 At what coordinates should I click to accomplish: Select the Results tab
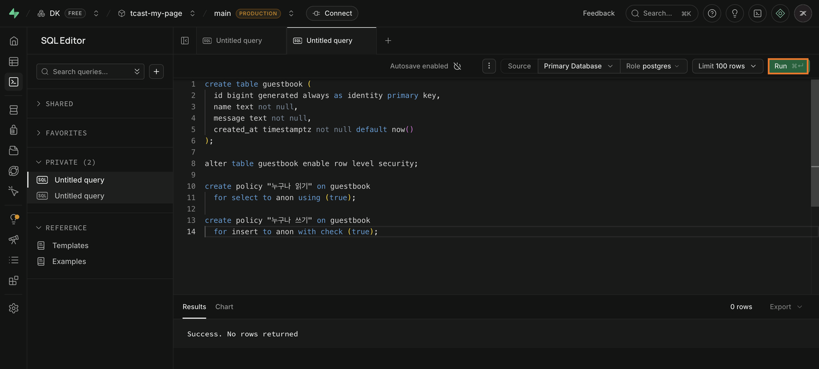coord(195,307)
